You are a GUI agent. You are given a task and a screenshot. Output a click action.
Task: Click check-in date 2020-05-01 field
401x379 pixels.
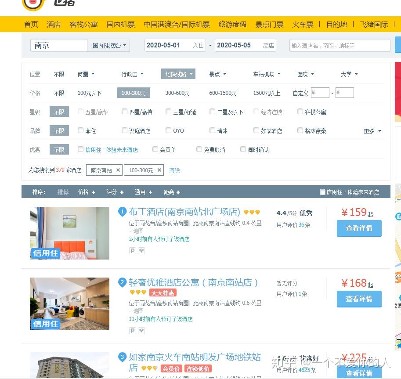coord(175,45)
